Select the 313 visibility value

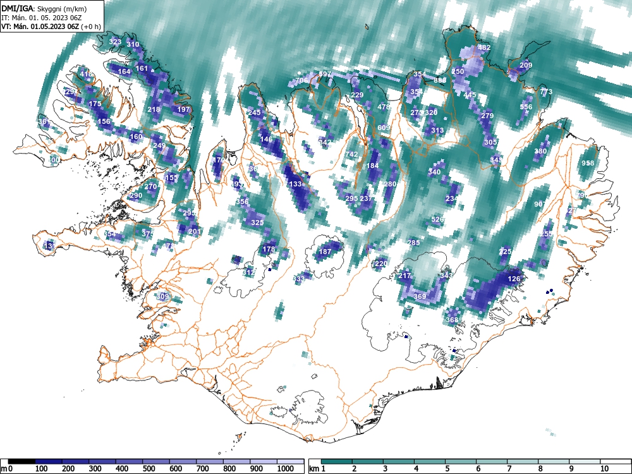437,130
